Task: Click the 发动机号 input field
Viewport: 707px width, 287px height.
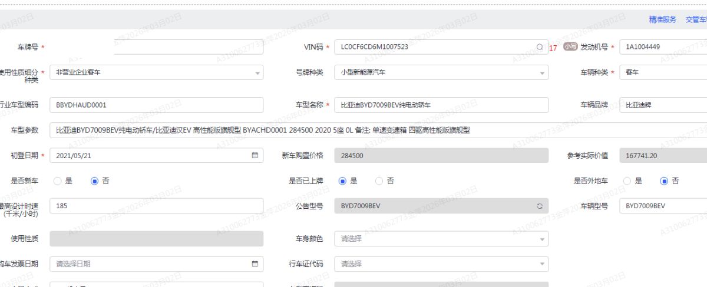Action: pyautogui.click(x=663, y=47)
